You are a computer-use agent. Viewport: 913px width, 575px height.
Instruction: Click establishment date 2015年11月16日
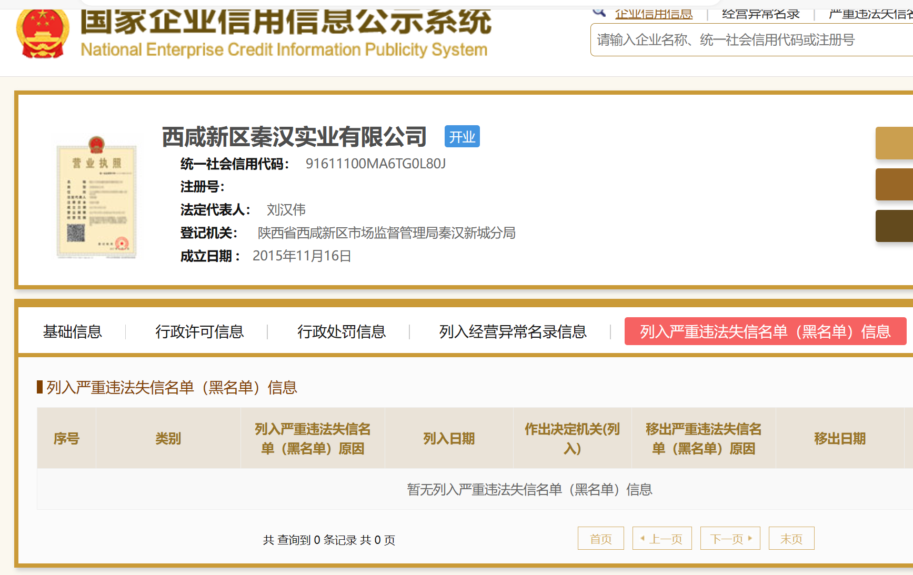pyautogui.click(x=302, y=256)
